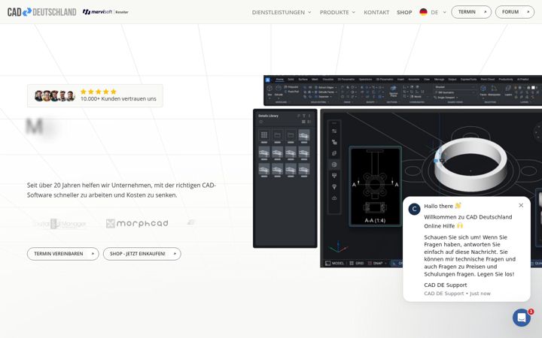This screenshot has width=542, height=338.
Task: Click the five-star rating icons
Action: tap(99, 92)
